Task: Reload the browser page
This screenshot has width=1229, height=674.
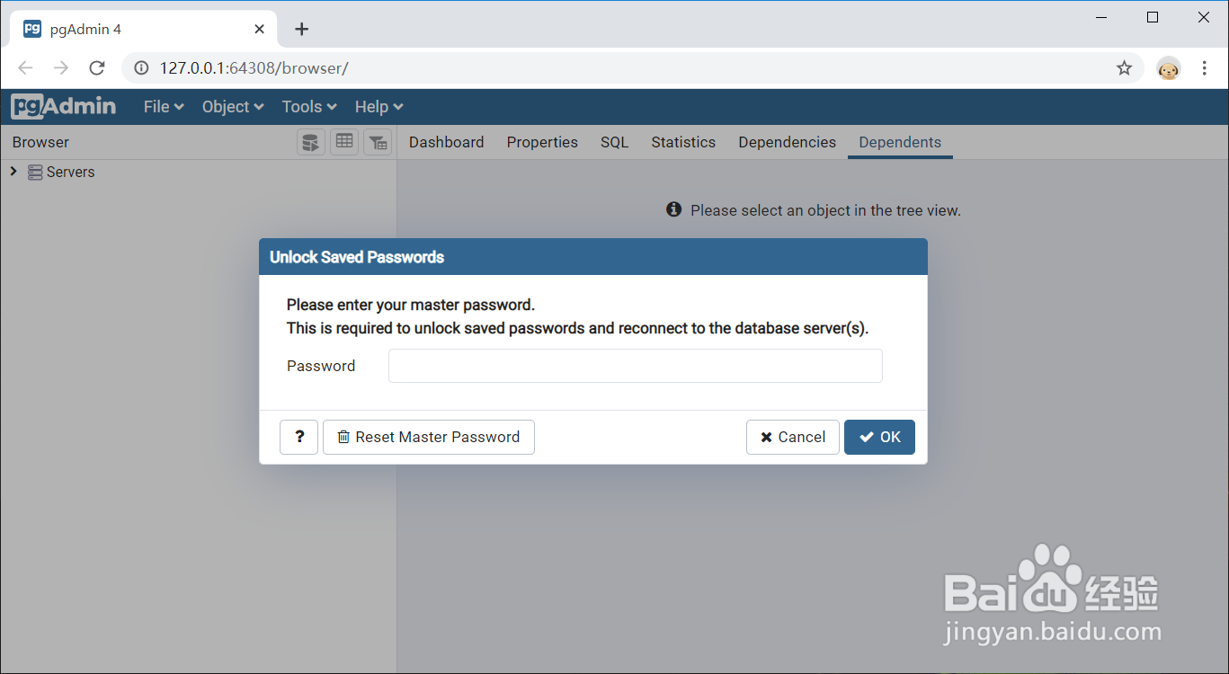Action: click(97, 68)
